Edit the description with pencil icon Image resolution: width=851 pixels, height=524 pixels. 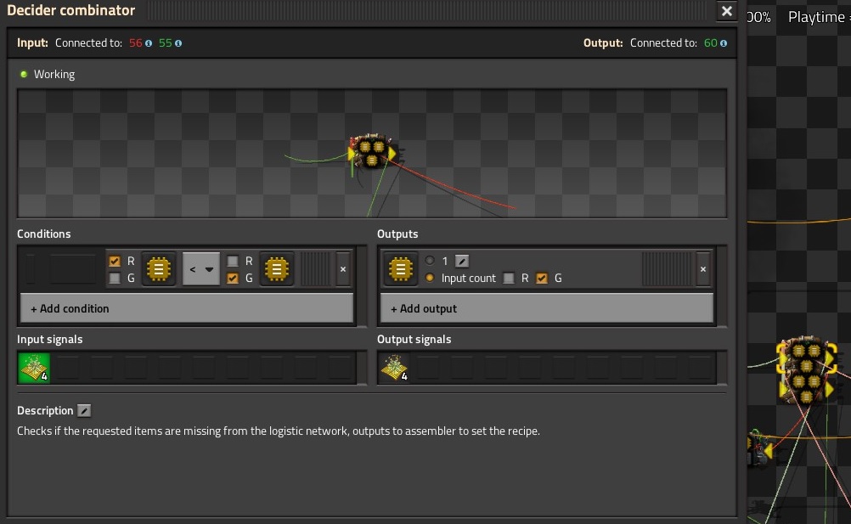click(83, 411)
